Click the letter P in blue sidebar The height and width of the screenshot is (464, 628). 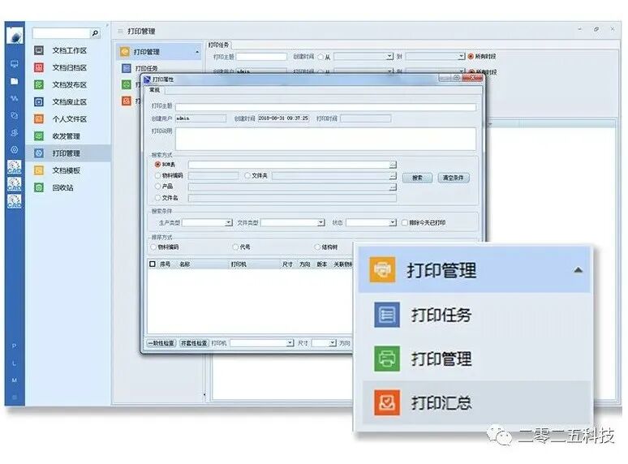coord(15,346)
